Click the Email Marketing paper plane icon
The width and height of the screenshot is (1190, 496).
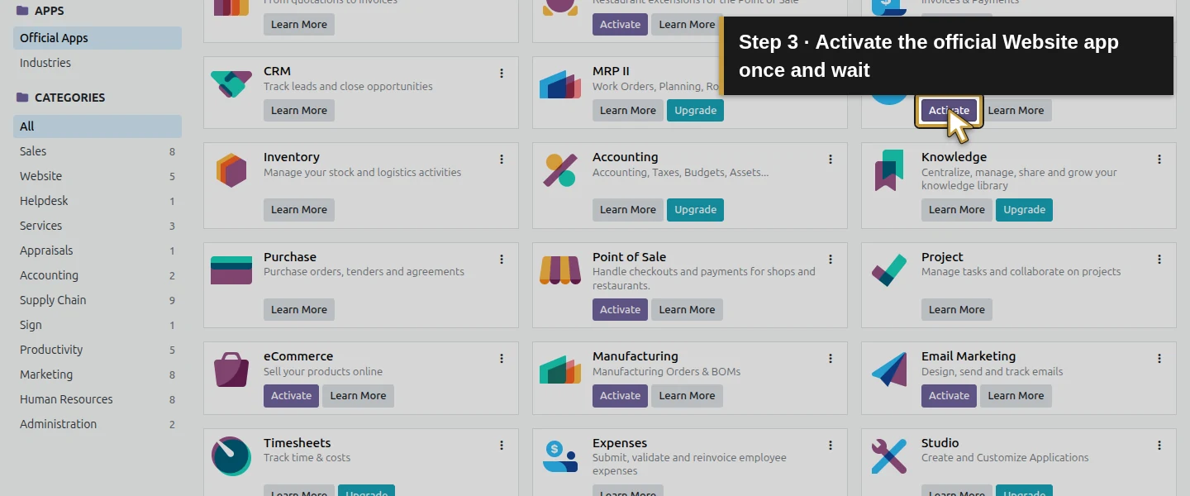point(889,370)
